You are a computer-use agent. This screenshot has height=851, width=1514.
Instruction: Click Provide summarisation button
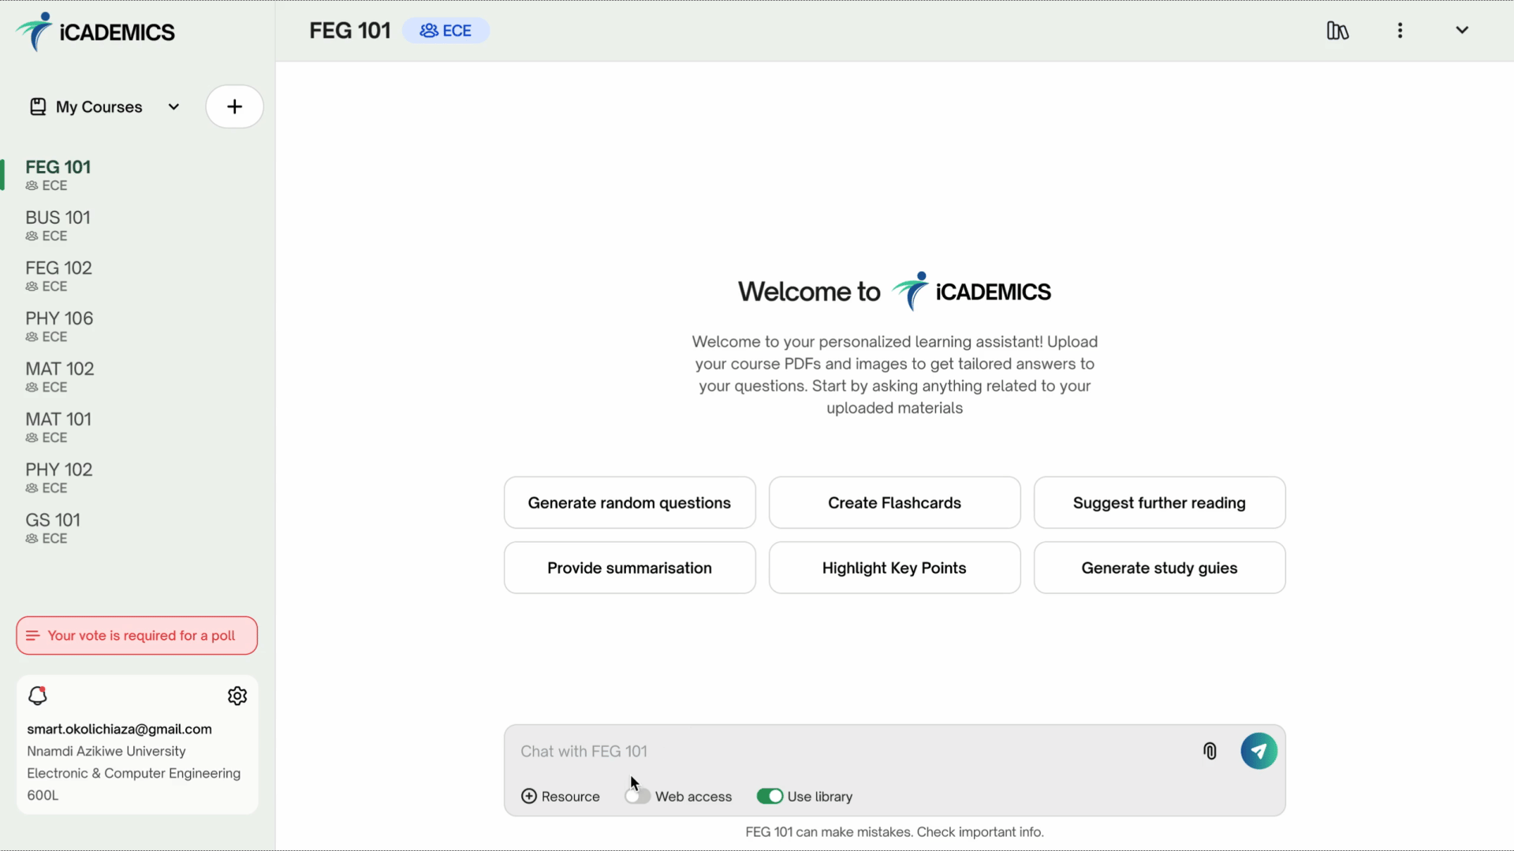[629, 567]
